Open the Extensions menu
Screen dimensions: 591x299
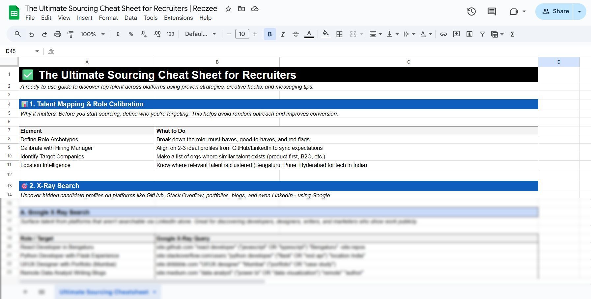point(178,18)
